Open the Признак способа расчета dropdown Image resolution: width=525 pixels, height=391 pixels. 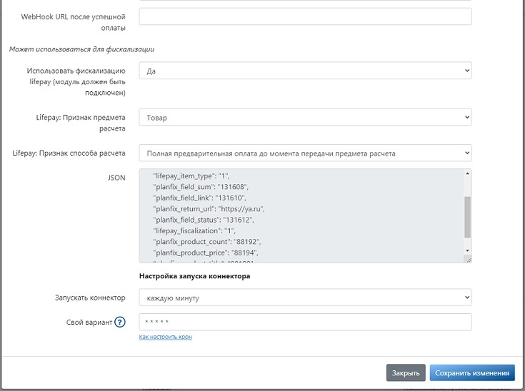(306, 153)
